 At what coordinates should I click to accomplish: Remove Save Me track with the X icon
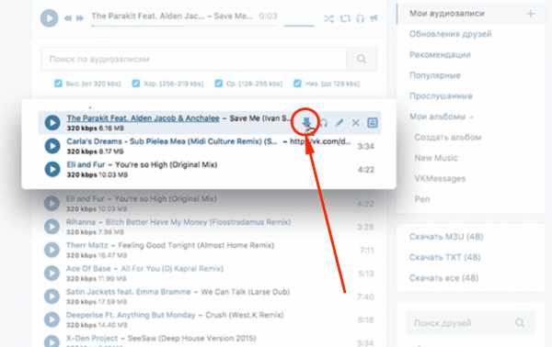[x=355, y=123]
